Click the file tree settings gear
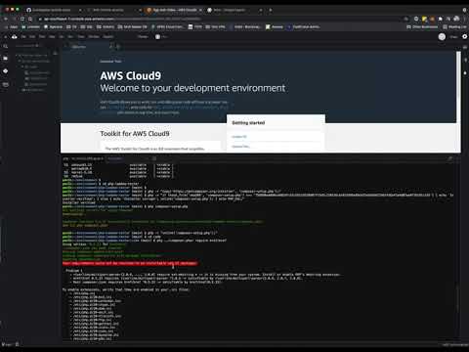This screenshot has height=352, width=469. [x=55, y=53]
